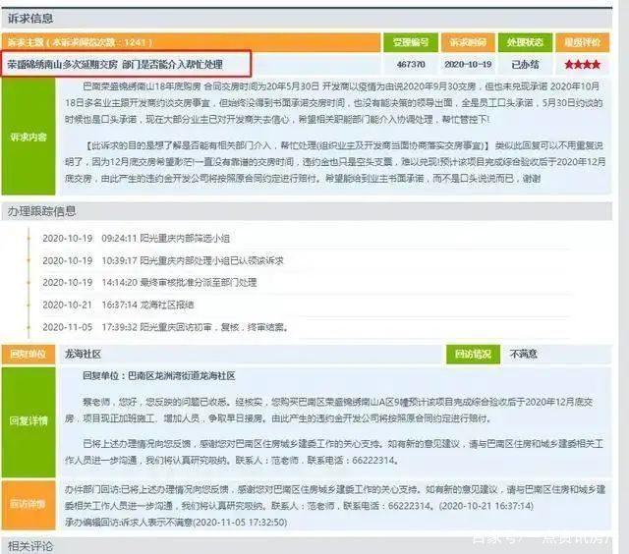Click the bold 回复单位：巴南区龙洲湾街道龙海社区 line
The image size is (629, 554).
click(159, 376)
